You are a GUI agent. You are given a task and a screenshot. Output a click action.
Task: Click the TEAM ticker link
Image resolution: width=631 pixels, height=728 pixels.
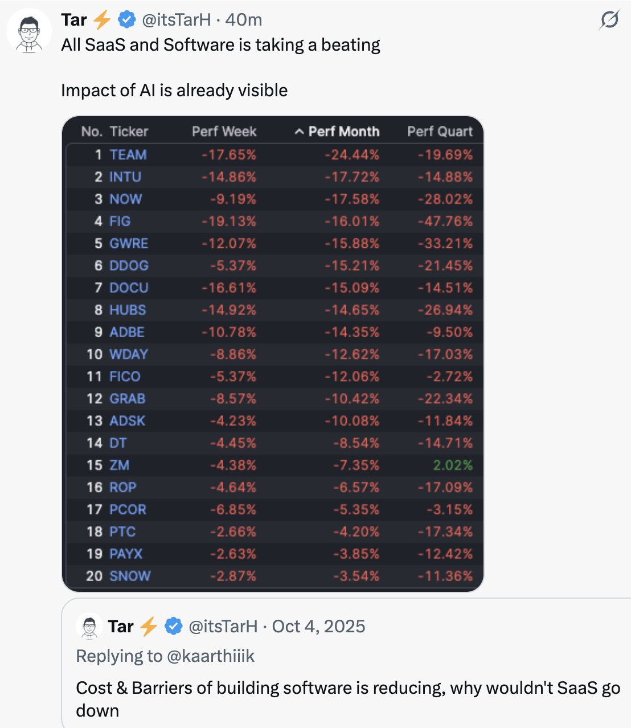[x=128, y=155]
